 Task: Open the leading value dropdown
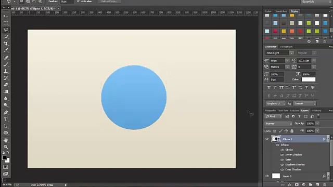[x=314, y=61]
